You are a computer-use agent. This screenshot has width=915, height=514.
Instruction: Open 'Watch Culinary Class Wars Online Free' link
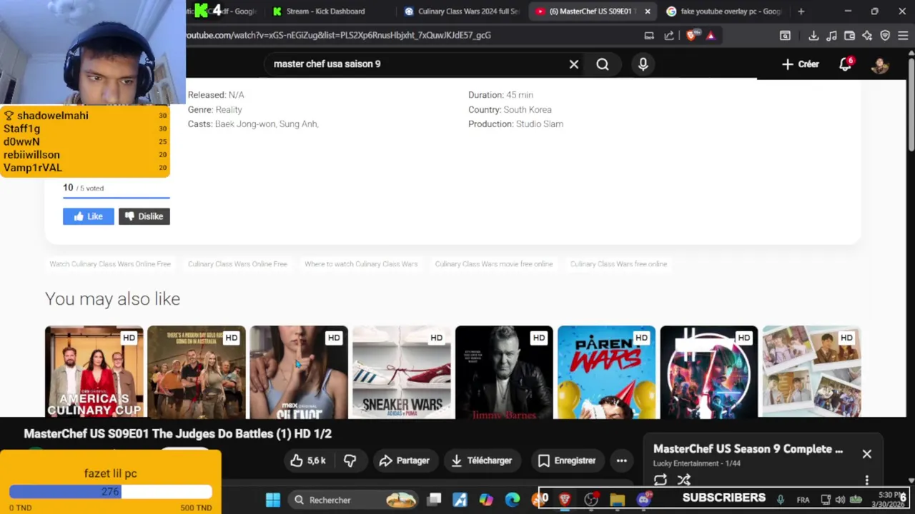110,264
